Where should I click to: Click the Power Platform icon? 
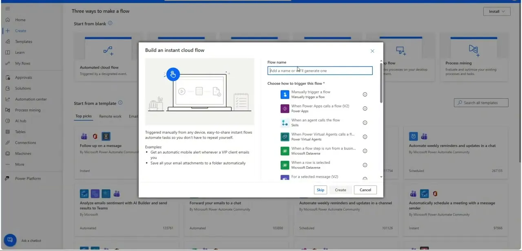tap(7, 178)
